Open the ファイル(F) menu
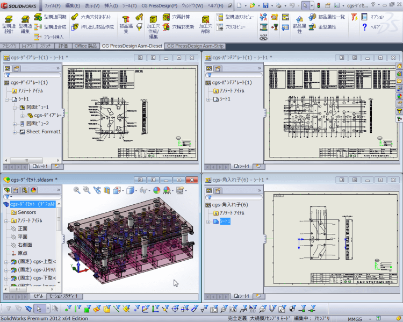Screen dimensions: 403x322 53,5
